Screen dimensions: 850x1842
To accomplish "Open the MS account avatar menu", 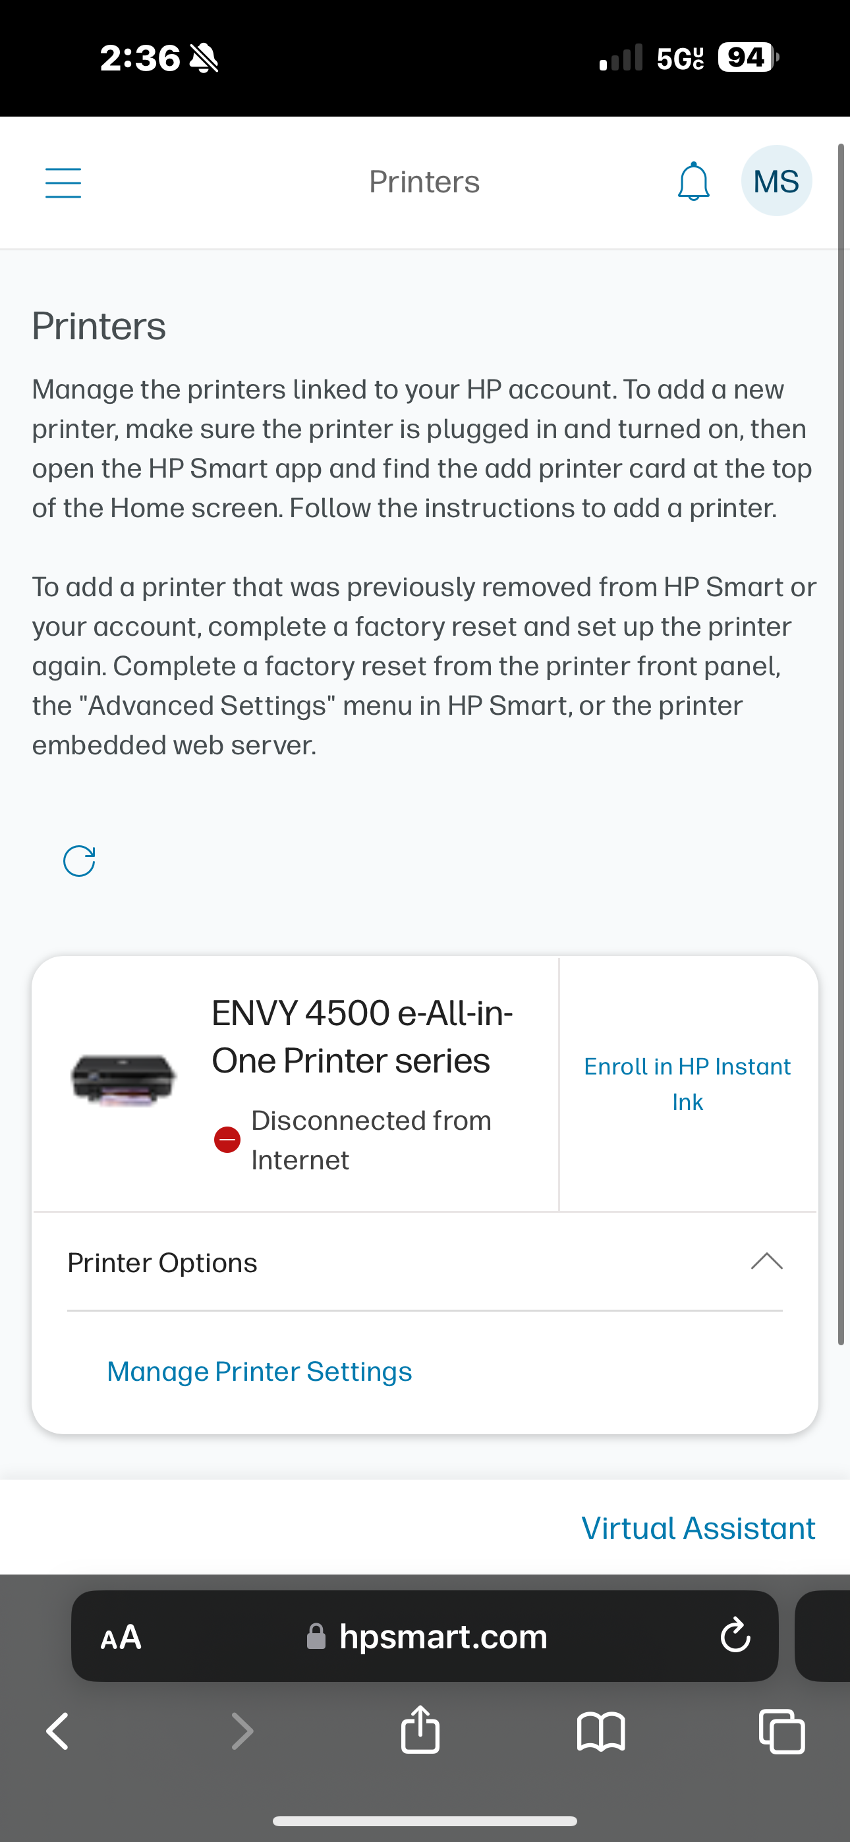I will coord(776,181).
